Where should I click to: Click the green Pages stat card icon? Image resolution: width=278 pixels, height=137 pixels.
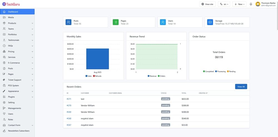click(x=116, y=22)
